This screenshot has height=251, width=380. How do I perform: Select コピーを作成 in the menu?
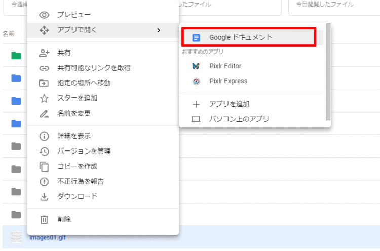click(x=77, y=166)
